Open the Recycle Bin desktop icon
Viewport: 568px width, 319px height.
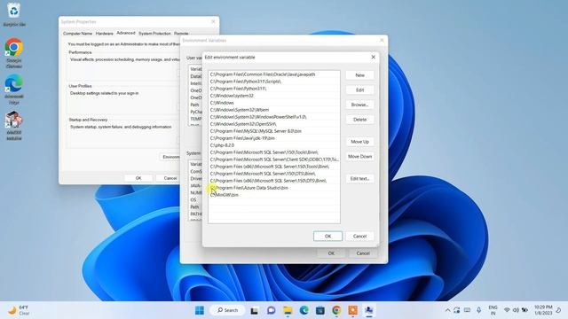tap(14, 14)
